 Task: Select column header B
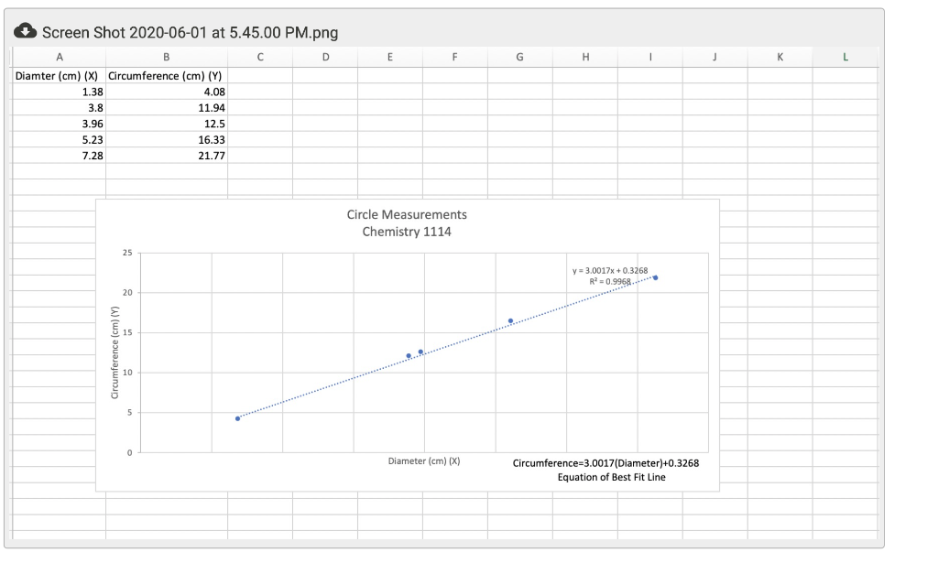tap(167, 56)
